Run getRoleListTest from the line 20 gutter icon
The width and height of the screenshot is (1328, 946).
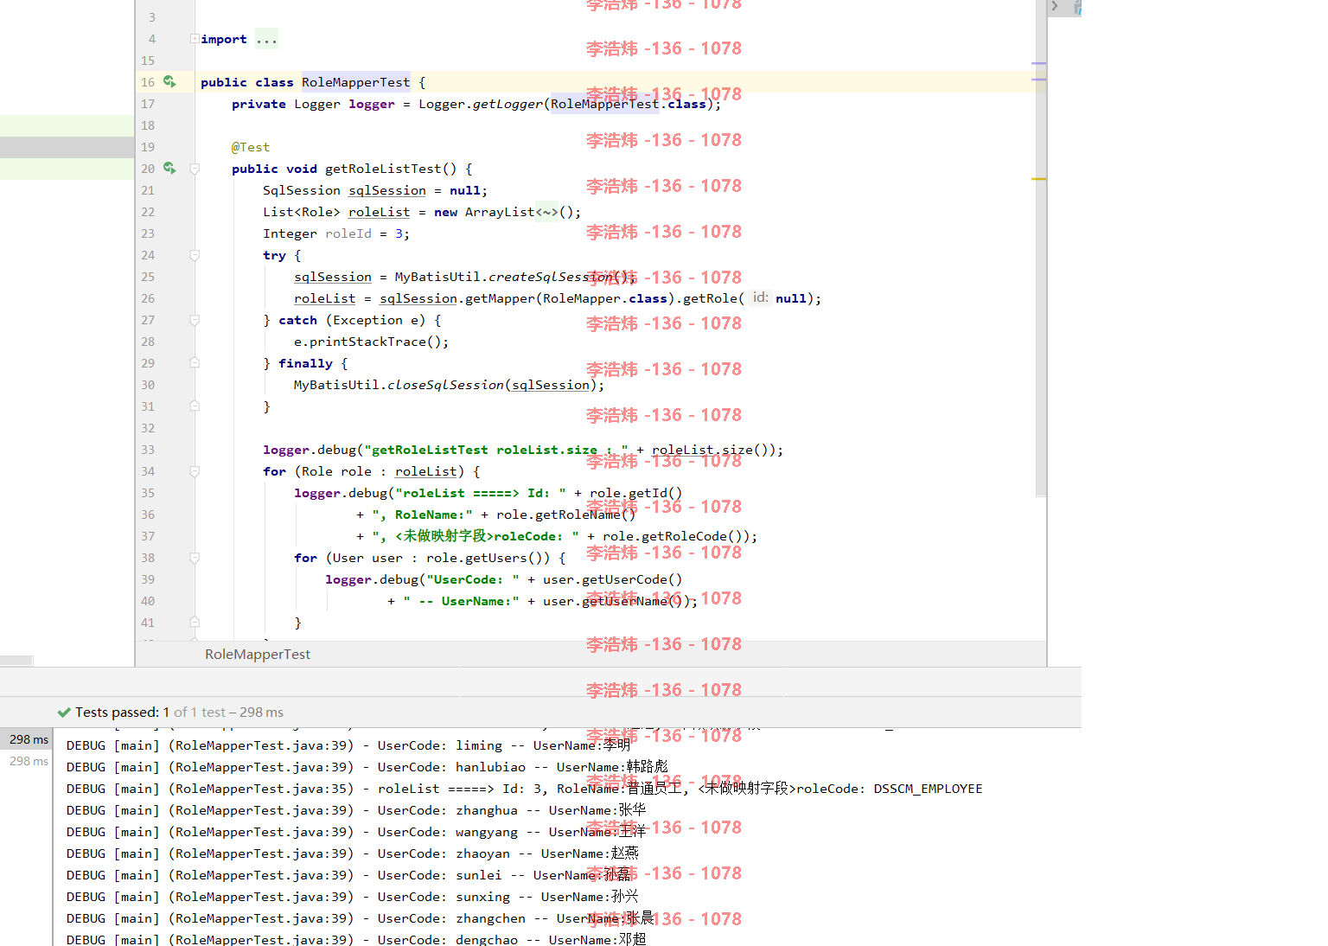[x=169, y=169]
